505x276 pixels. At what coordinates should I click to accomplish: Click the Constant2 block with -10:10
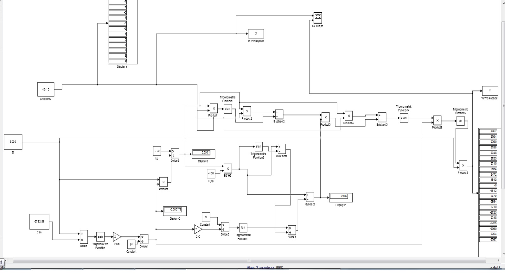point(46,90)
